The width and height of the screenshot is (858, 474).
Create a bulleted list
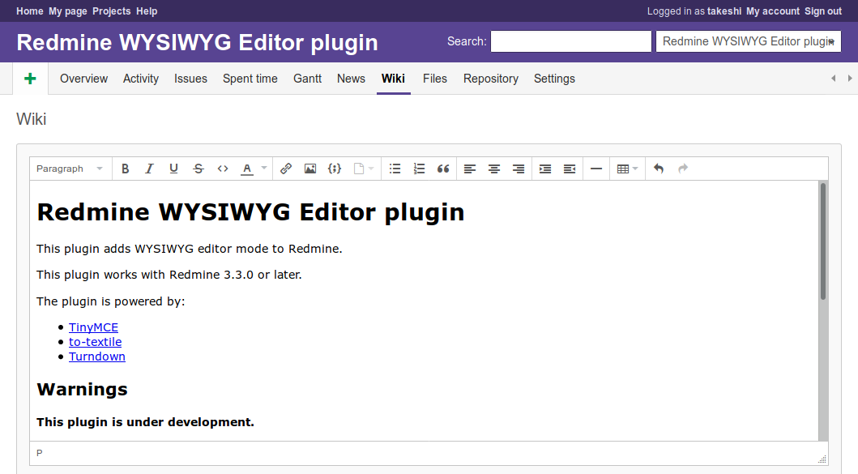[x=395, y=169]
